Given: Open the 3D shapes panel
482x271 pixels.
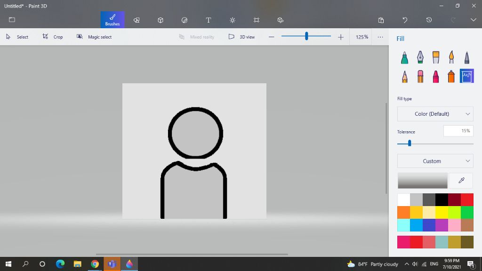Looking at the screenshot, I should tap(160, 20).
